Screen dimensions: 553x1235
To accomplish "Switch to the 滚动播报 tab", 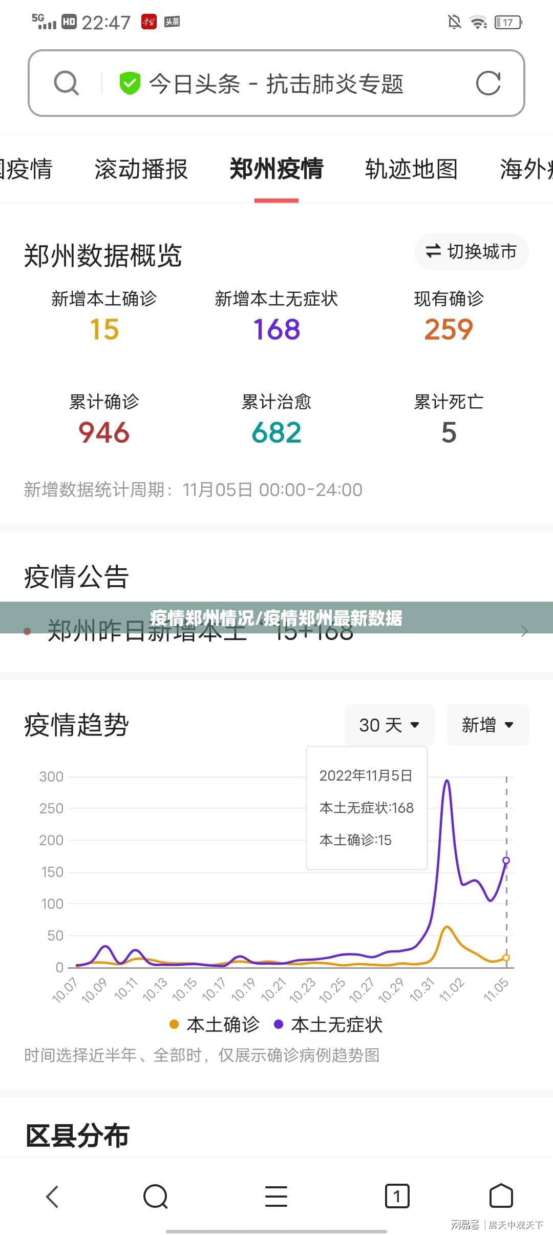I will coord(141,169).
